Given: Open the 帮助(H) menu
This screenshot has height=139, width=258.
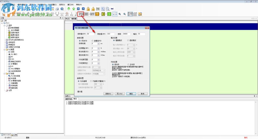Looking at the screenshot, I should [x=79, y=5].
